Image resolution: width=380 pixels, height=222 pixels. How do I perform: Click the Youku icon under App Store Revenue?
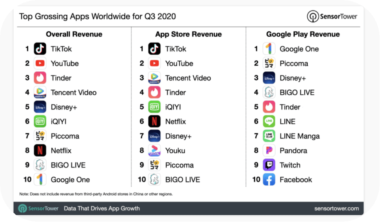click(154, 150)
